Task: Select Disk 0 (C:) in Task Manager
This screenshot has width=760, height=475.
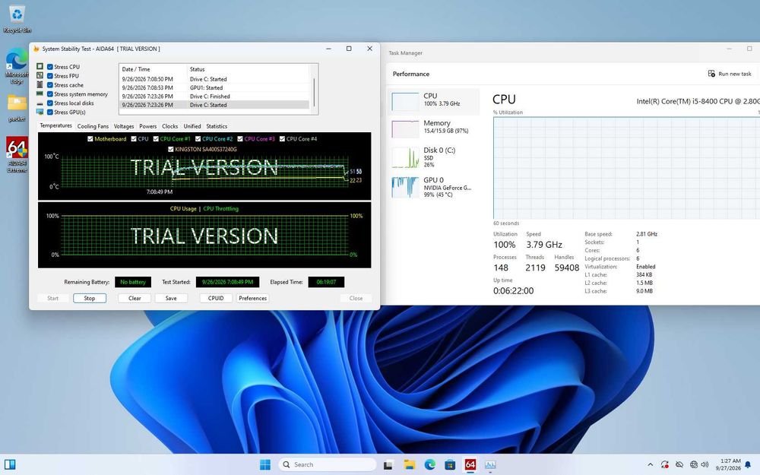Action: [434, 157]
